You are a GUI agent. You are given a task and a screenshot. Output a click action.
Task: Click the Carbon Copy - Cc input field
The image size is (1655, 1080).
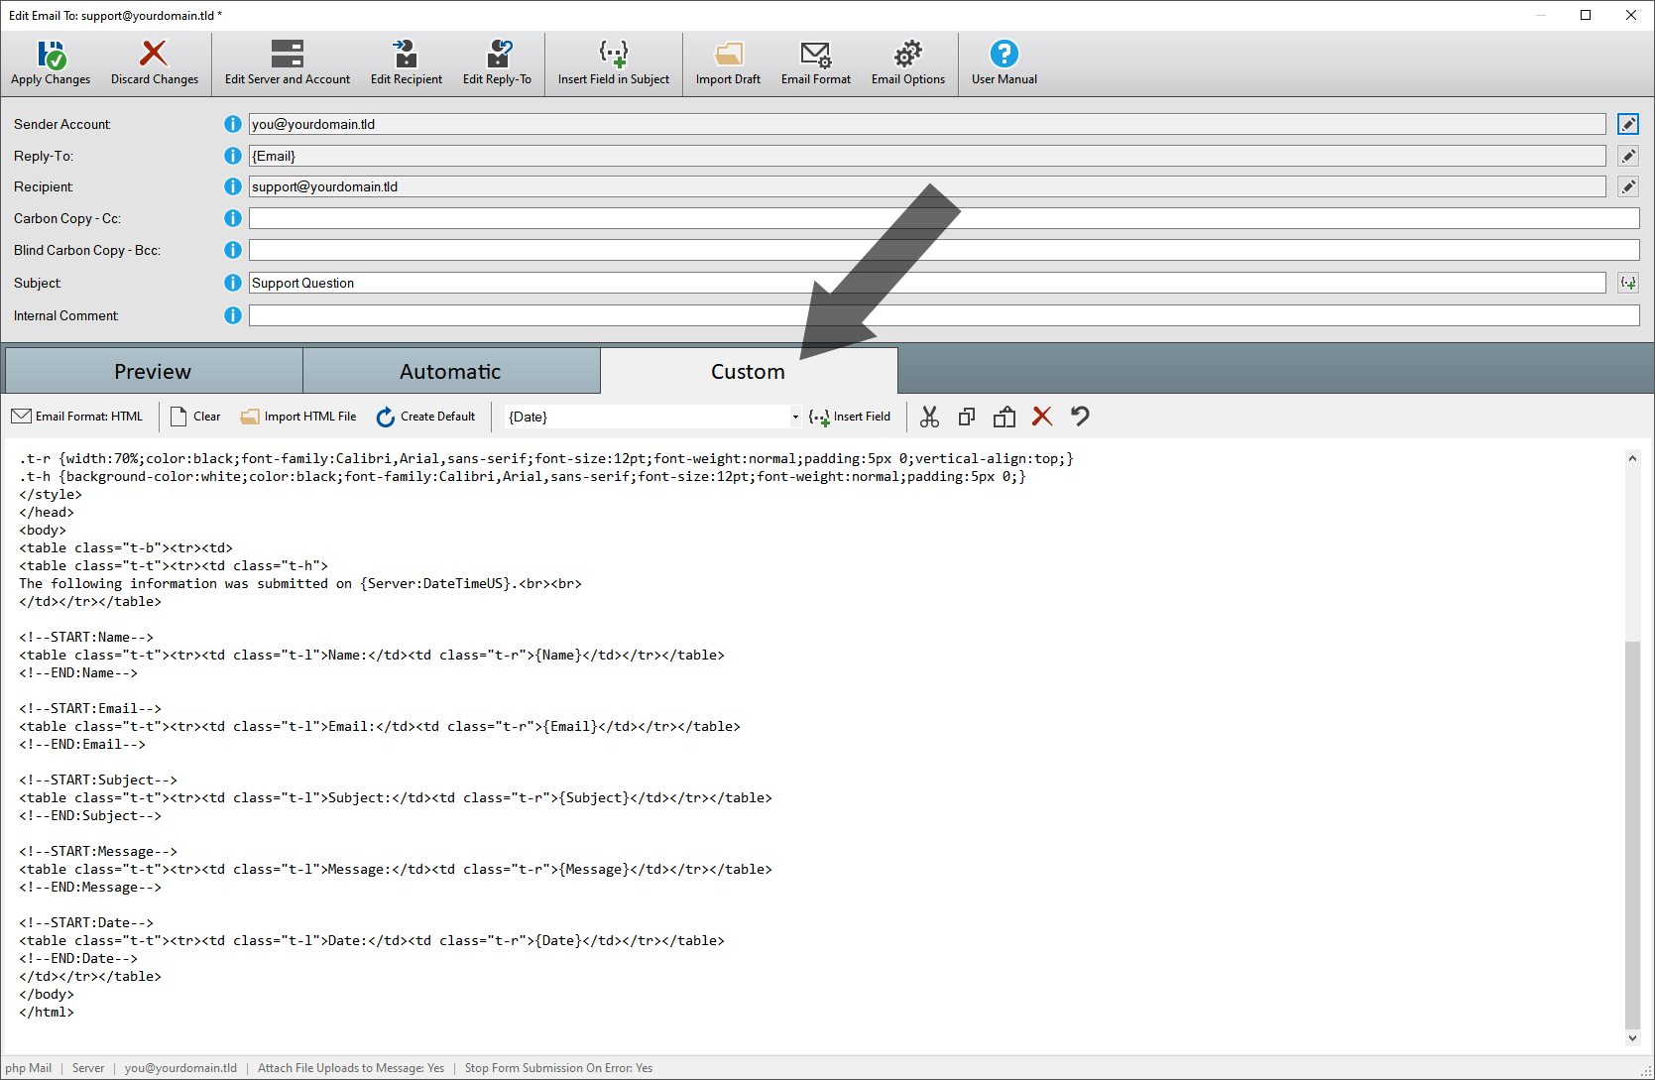pos(944,218)
